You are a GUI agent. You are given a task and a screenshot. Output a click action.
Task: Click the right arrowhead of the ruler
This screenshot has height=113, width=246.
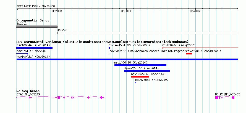pyautogui.click(x=237, y=9)
